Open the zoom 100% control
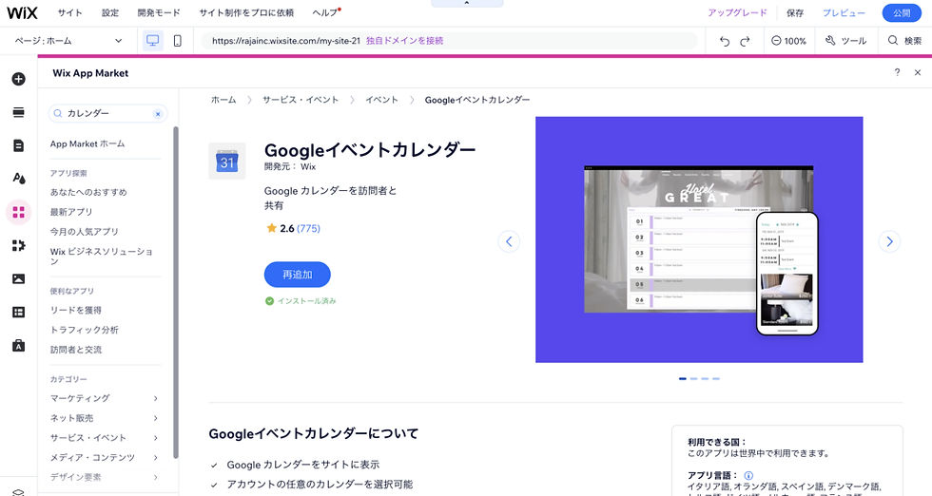The width and height of the screenshot is (932, 496). (x=788, y=41)
